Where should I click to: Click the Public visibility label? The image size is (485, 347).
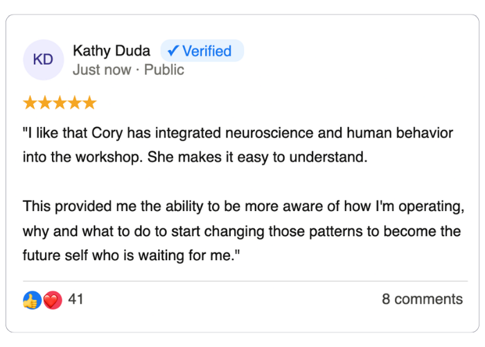coord(164,69)
